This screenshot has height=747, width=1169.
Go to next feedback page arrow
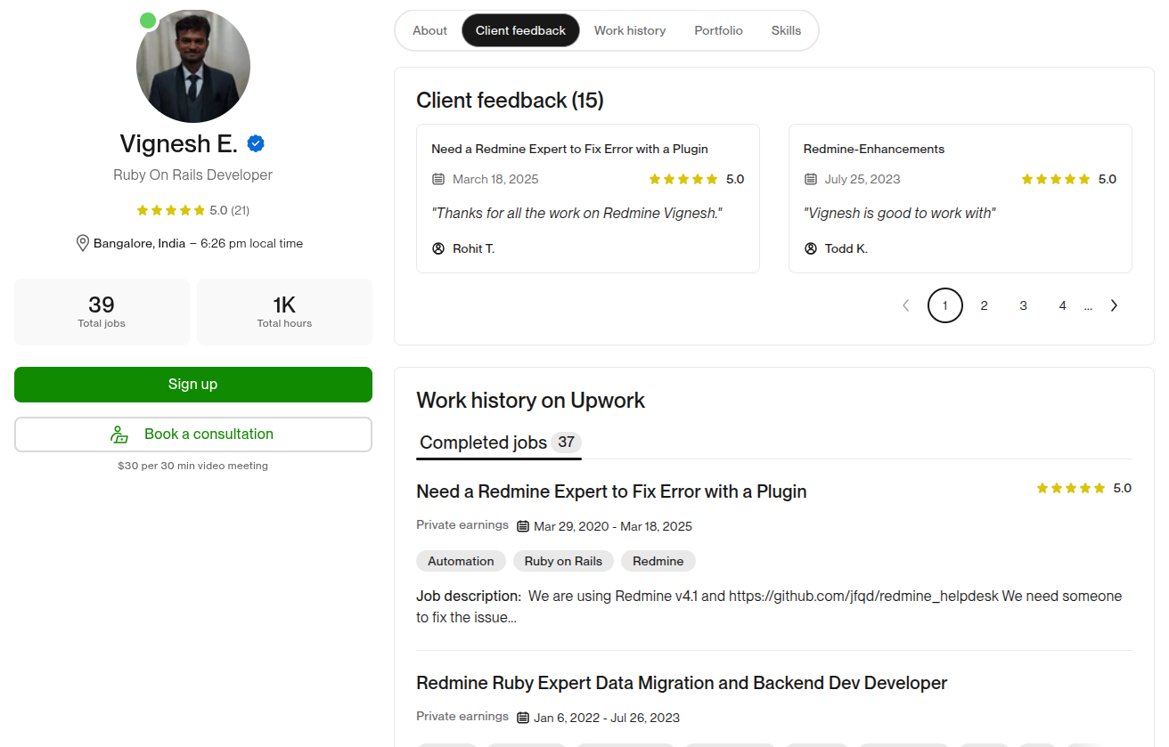point(1114,305)
